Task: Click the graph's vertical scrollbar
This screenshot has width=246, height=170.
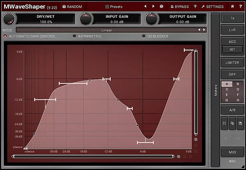Action: pyautogui.click(x=196, y=92)
